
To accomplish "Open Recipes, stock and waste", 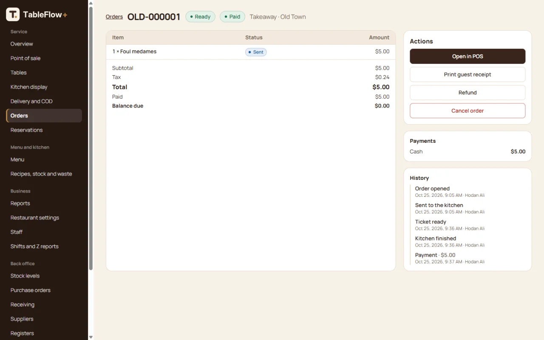I will [44, 174].
